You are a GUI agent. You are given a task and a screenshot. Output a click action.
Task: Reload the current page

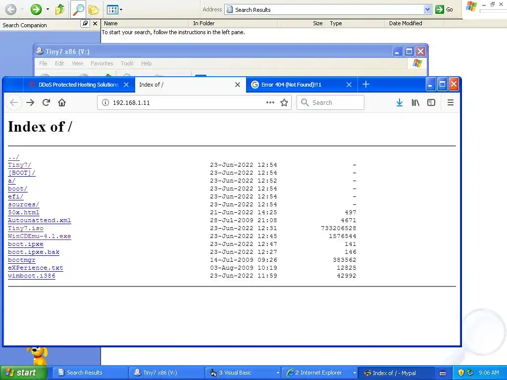click(x=46, y=102)
